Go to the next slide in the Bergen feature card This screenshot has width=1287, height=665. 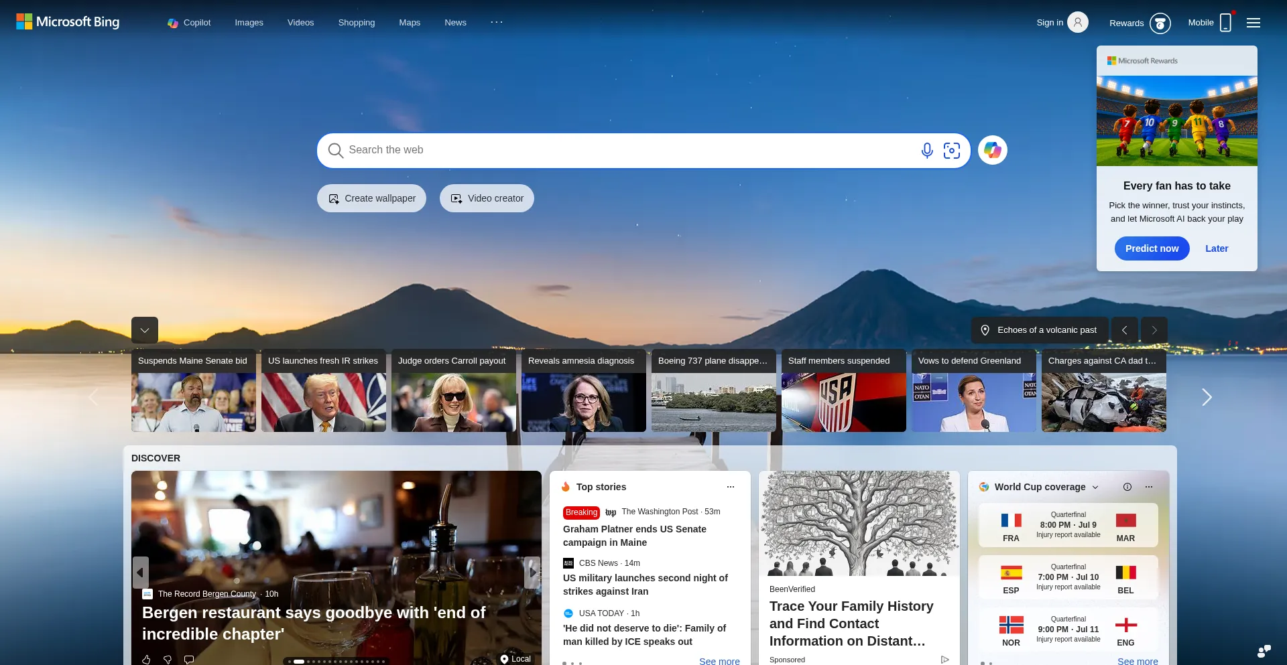(532, 573)
